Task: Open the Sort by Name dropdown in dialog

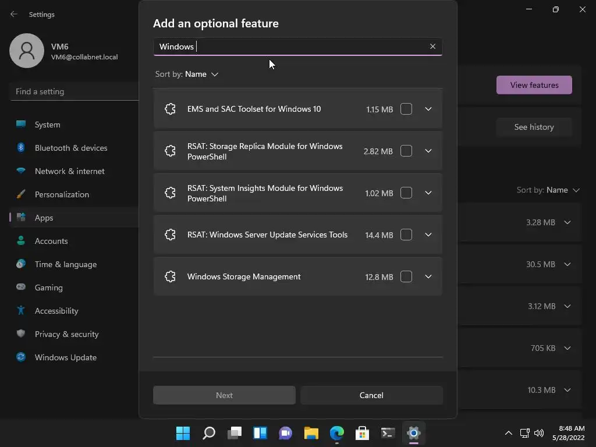Action: pos(201,74)
